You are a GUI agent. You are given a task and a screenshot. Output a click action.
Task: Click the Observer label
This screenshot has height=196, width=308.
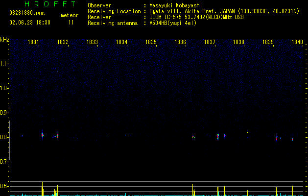(x=99, y=5)
